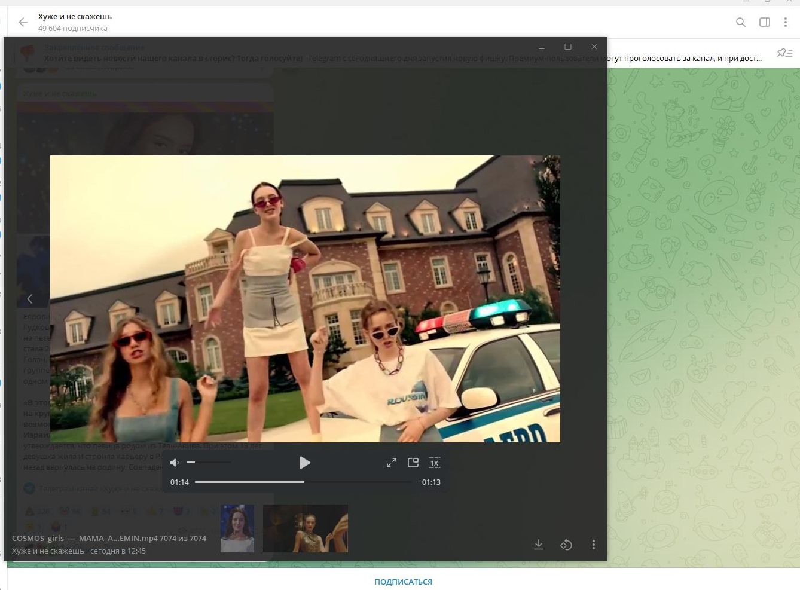The height and width of the screenshot is (590, 800).
Task: Mute the video sound
Action: click(x=175, y=463)
